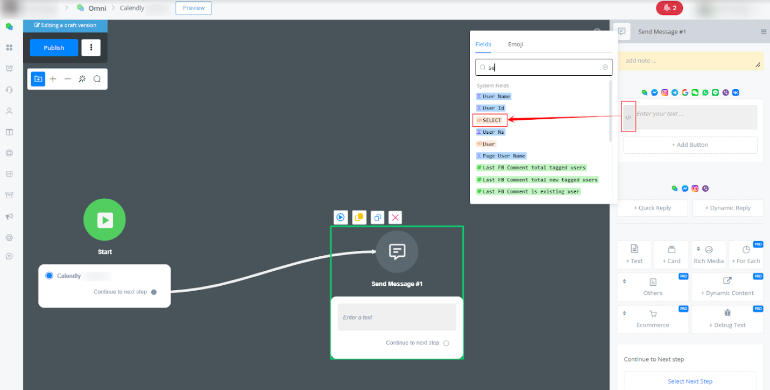Switch to the Emoji tab
Image resolution: width=770 pixels, height=390 pixels.
click(x=515, y=45)
